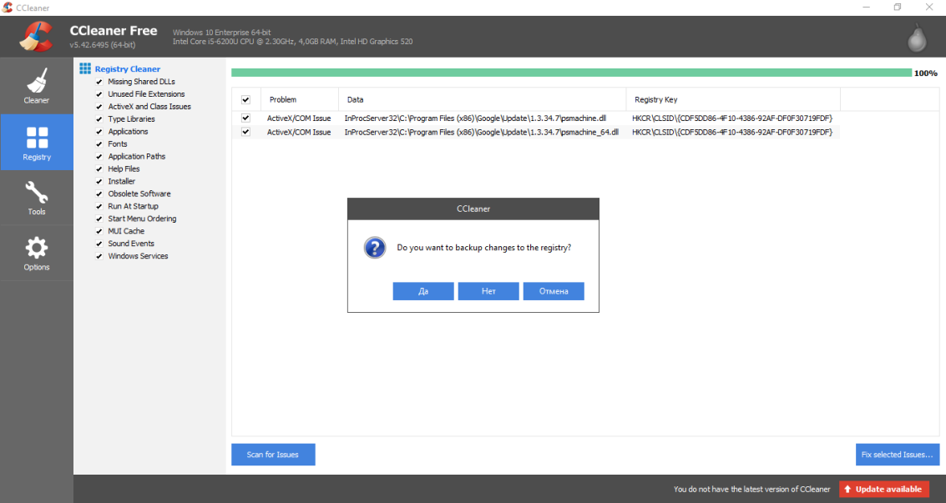Click the not latest version message
946x503 pixels.
coord(751,489)
